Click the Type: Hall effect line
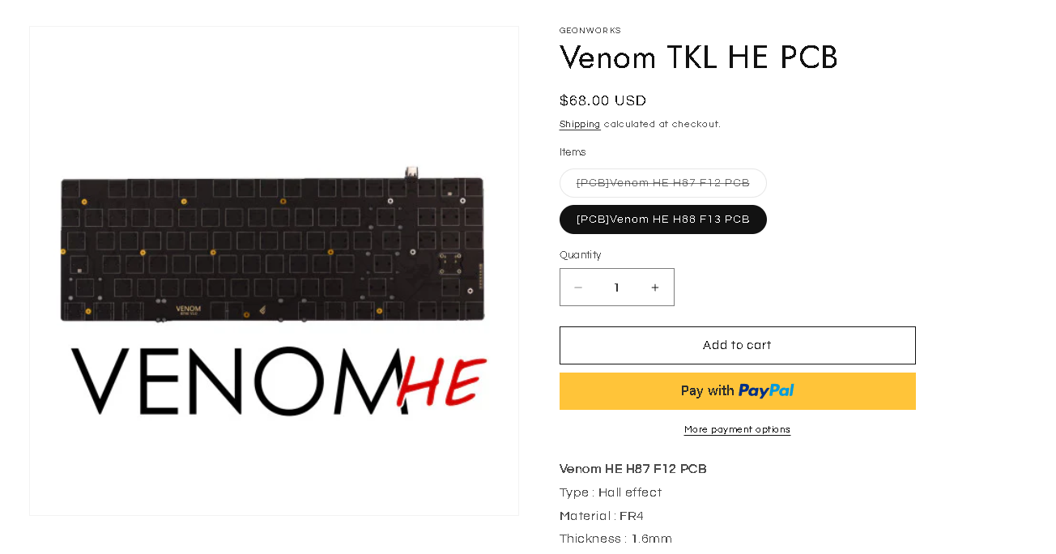1056x554 pixels. 610,492
